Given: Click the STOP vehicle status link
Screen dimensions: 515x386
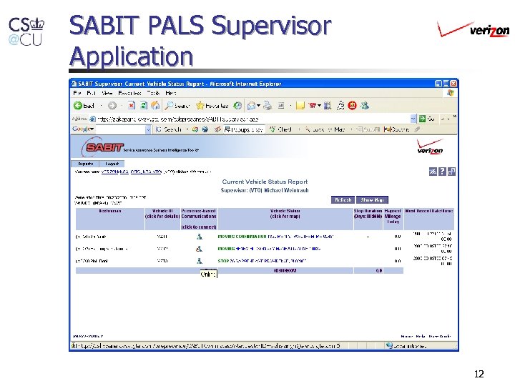Looking at the screenshot, I should (x=262, y=261).
